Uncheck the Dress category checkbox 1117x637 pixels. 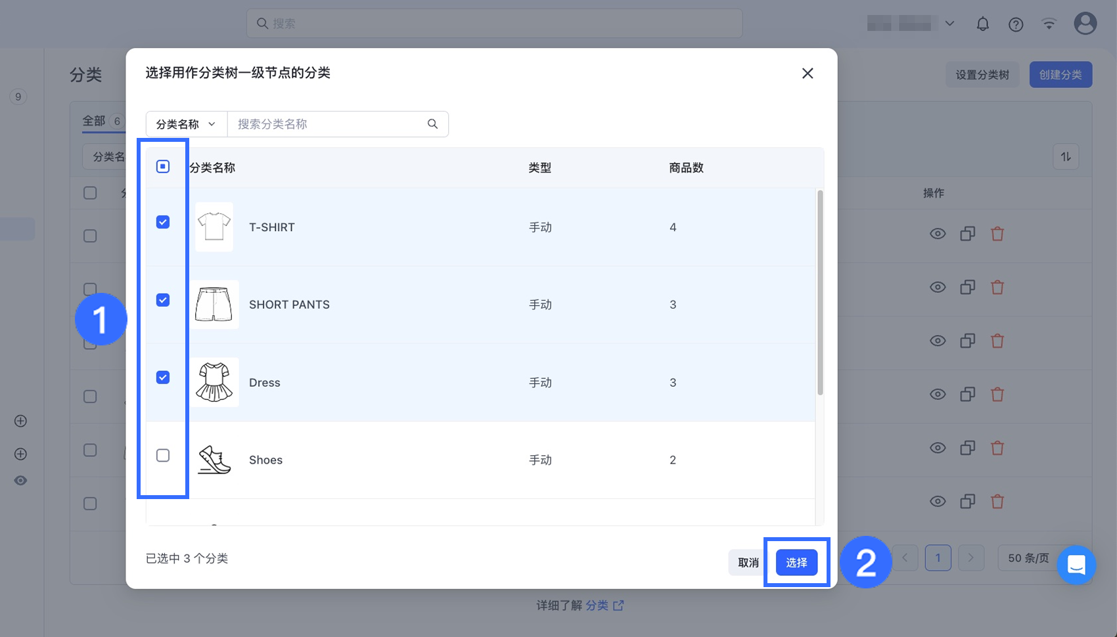pyautogui.click(x=163, y=378)
